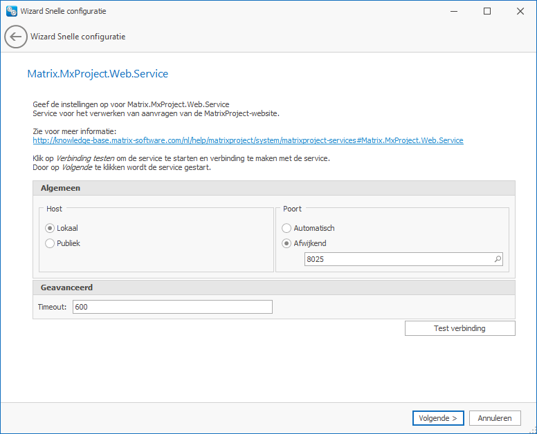537x434 pixels.
Task: Click the port number field showing 8025
Action: 397,259
